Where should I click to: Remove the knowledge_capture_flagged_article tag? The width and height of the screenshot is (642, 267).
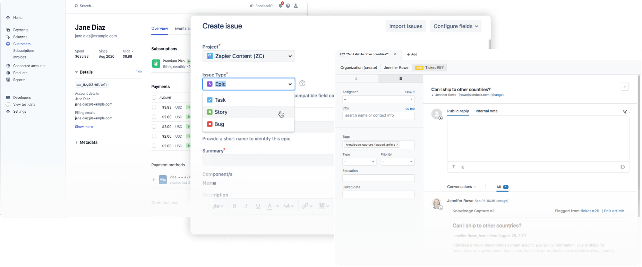point(397,145)
